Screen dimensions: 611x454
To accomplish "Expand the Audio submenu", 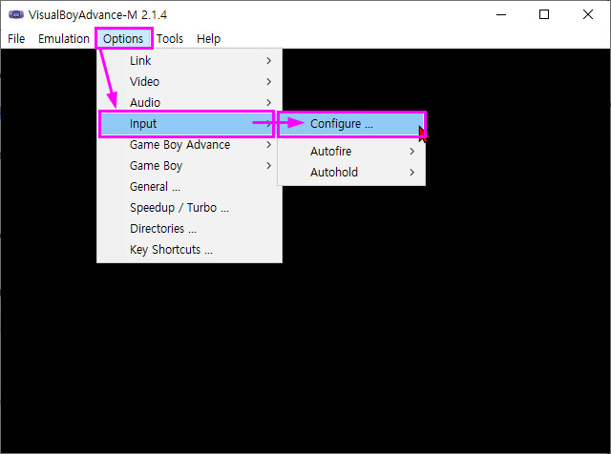I will (189, 102).
